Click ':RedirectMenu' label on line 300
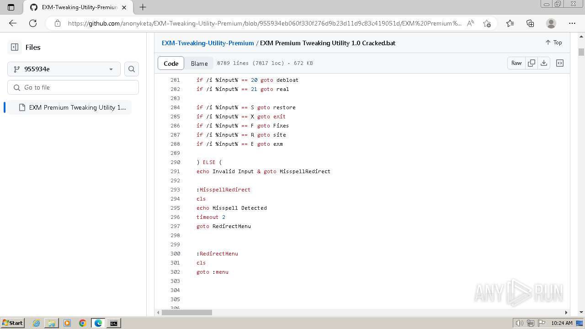Viewport: 585px width, 329px height. [x=217, y=254]
